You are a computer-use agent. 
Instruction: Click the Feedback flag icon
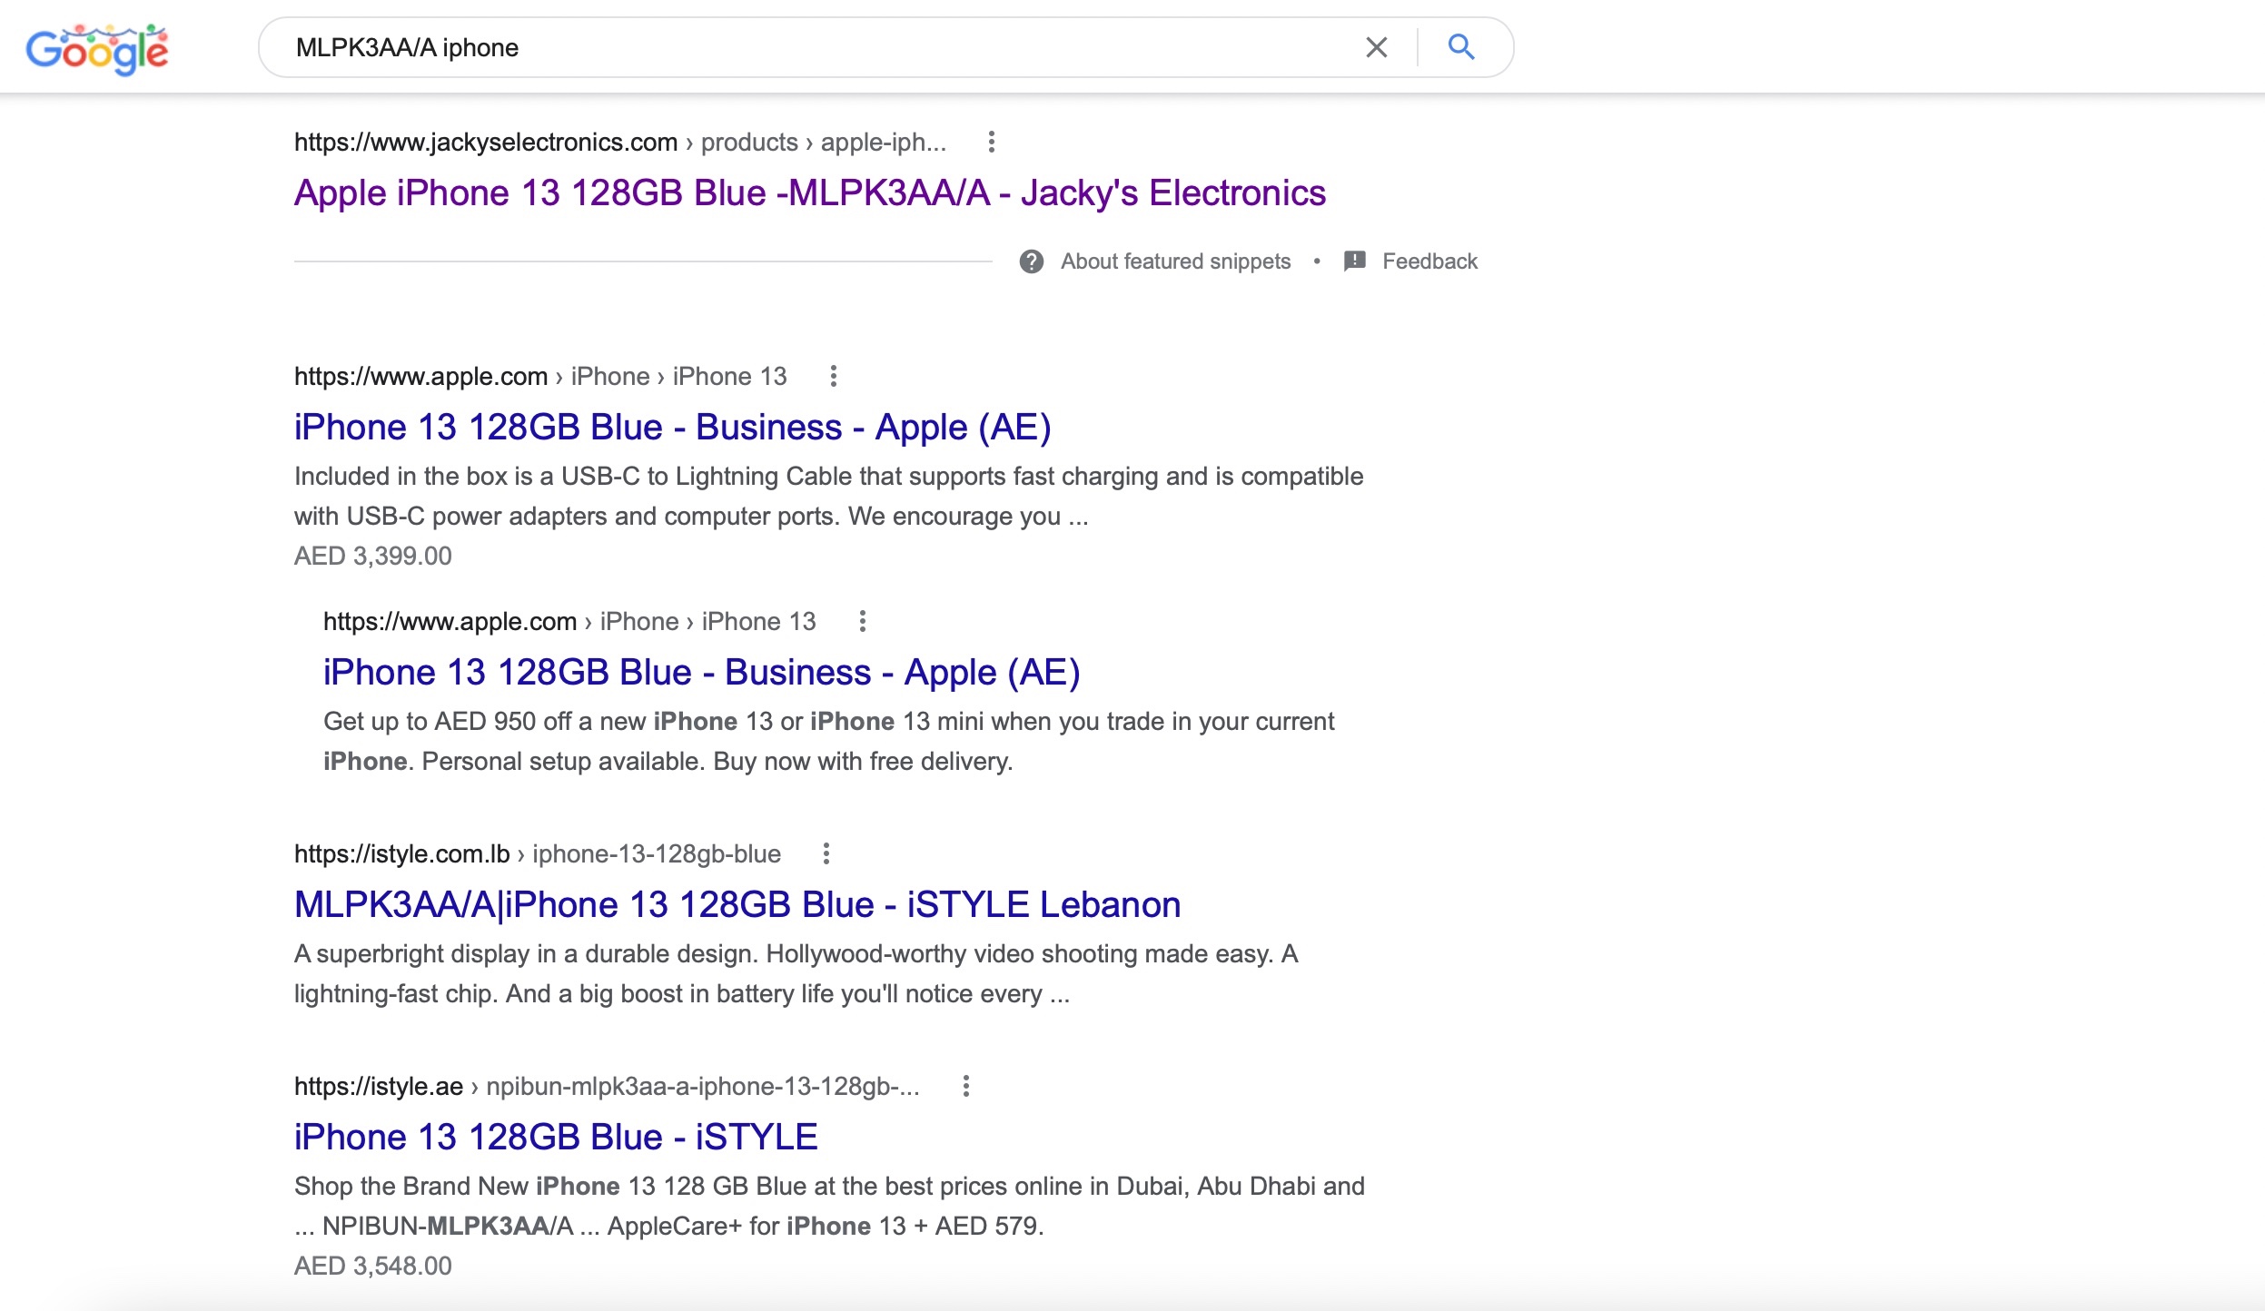1354,261
